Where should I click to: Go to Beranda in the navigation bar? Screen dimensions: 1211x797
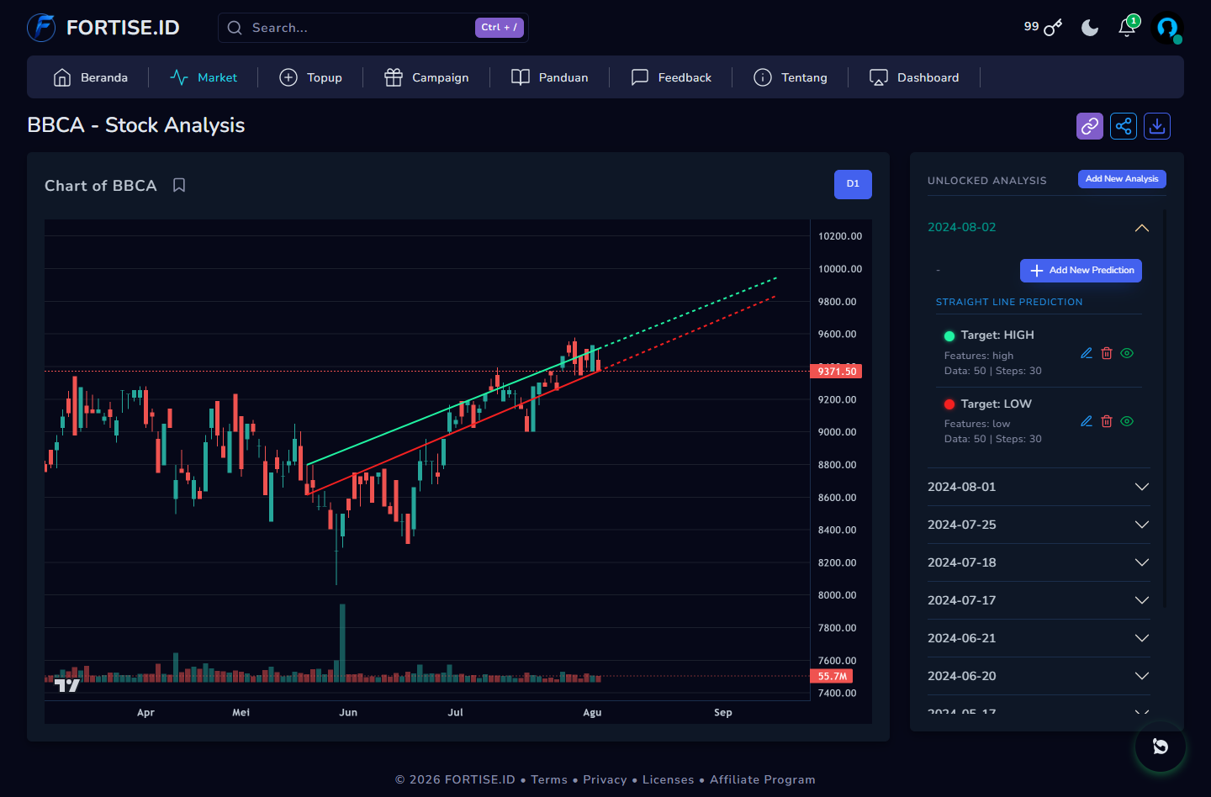(x=91, y=77)
